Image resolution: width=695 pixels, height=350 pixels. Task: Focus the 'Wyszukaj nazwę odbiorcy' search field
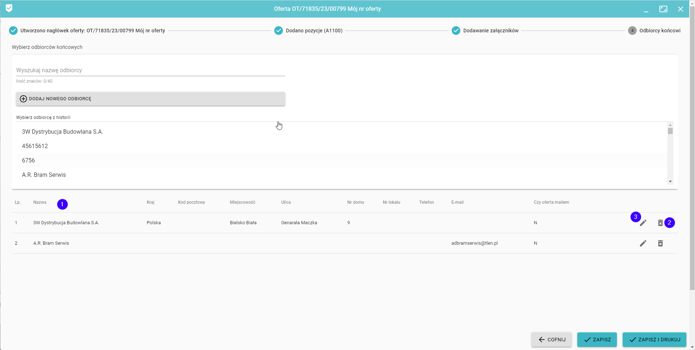point(150,70)
